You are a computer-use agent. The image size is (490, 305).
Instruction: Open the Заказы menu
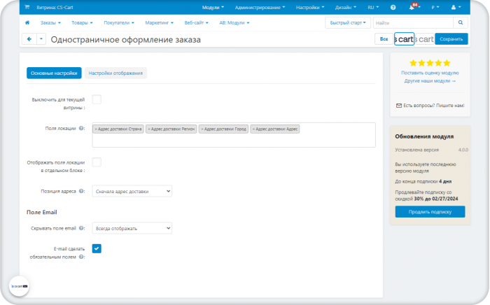[x=50, y=22]
